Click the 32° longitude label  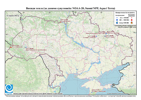(x=75, y=13)
